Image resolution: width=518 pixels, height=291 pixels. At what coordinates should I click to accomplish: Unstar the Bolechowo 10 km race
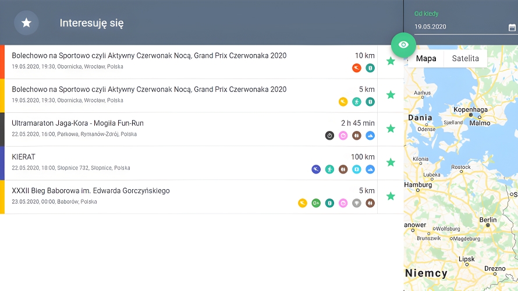pyautogui.click(x=391, y=61)
